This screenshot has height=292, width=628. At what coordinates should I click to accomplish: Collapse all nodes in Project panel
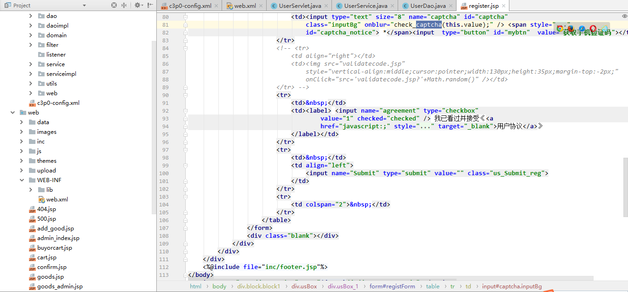pyautogui.click(x=124, y=5)
